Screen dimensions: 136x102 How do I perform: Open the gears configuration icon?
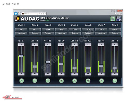(119, 19)
